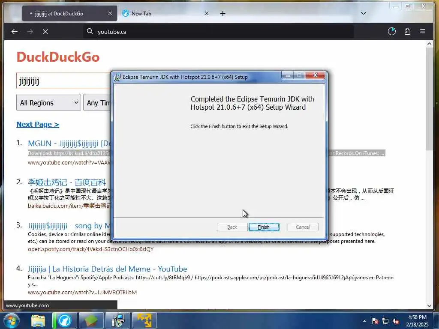Click the yellow arrows app in taskbar
439x329 pixels.
click(144, 320)
